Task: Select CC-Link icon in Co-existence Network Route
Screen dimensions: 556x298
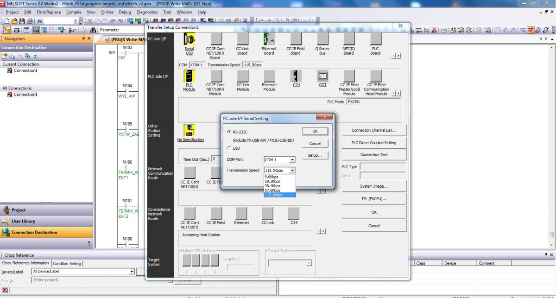Action: coord(267,213)
